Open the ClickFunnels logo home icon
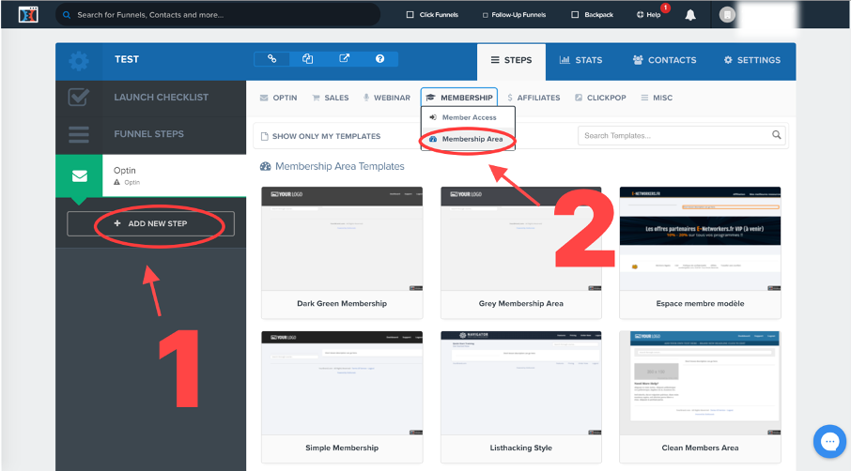This screenshot has width=851, height=471. [28, 15]
